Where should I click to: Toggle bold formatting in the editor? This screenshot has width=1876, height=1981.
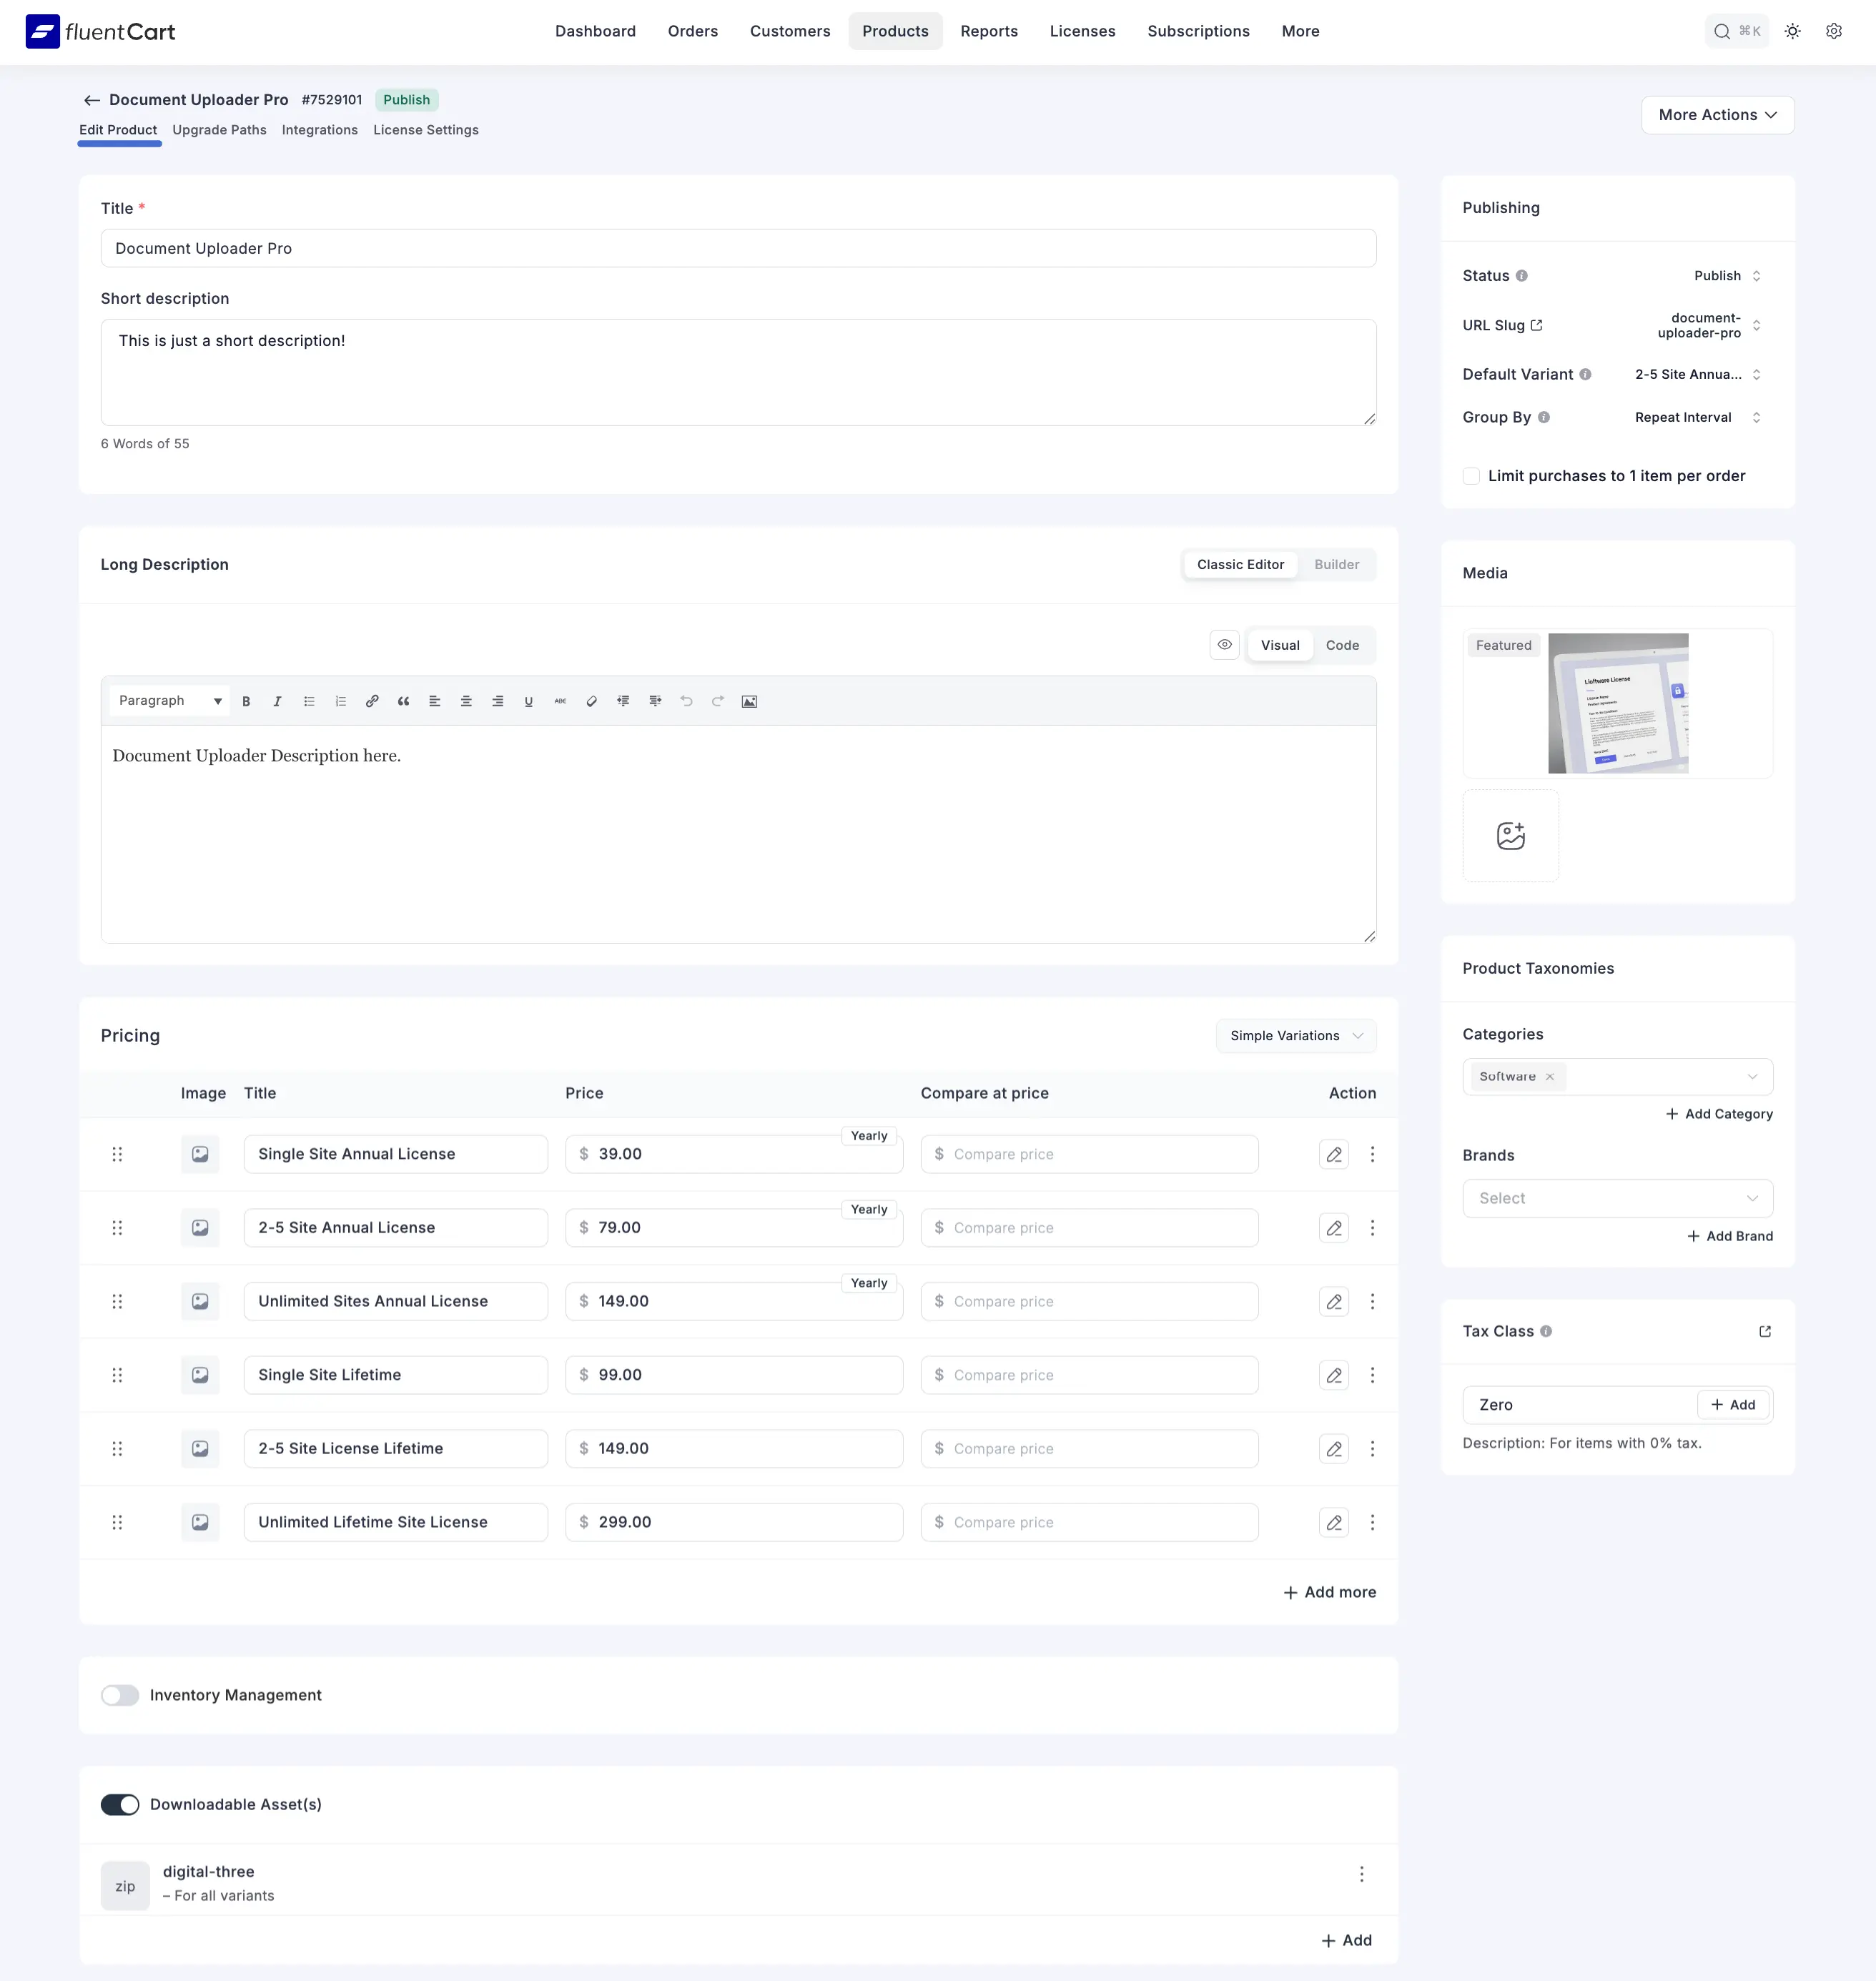tap(247, 700)
